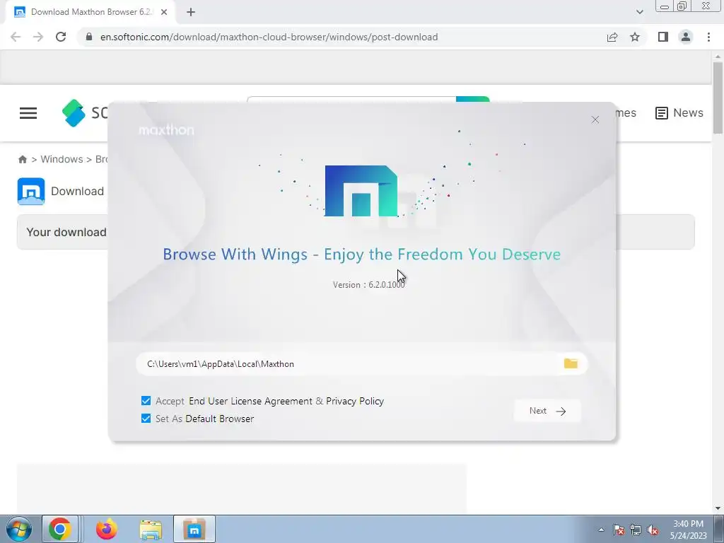The height and width of the screenshot is (543, 724).
Task: Click the Maxthon logo in installer
Action: pos(361,191)
